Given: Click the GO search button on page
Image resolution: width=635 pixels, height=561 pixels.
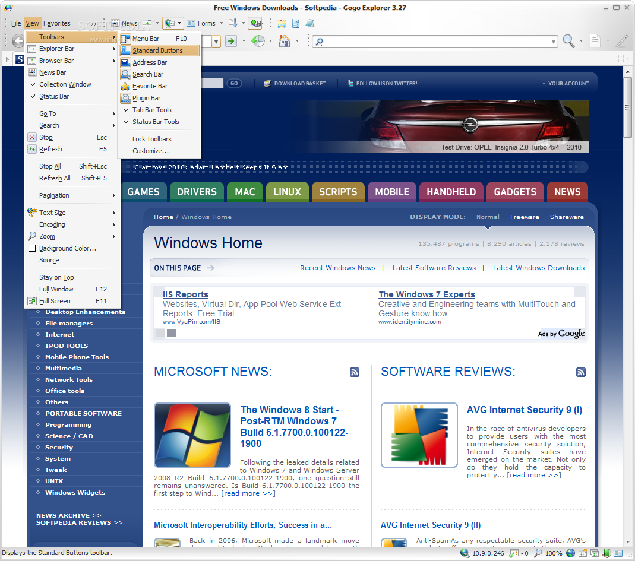Looking at the screenshot, I should [x=234, y=83].
